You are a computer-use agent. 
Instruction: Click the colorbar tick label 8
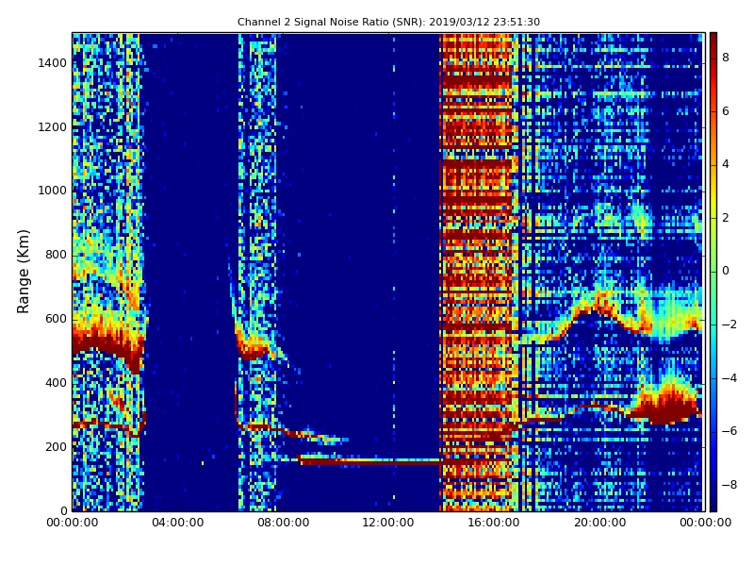click(726, 58)
